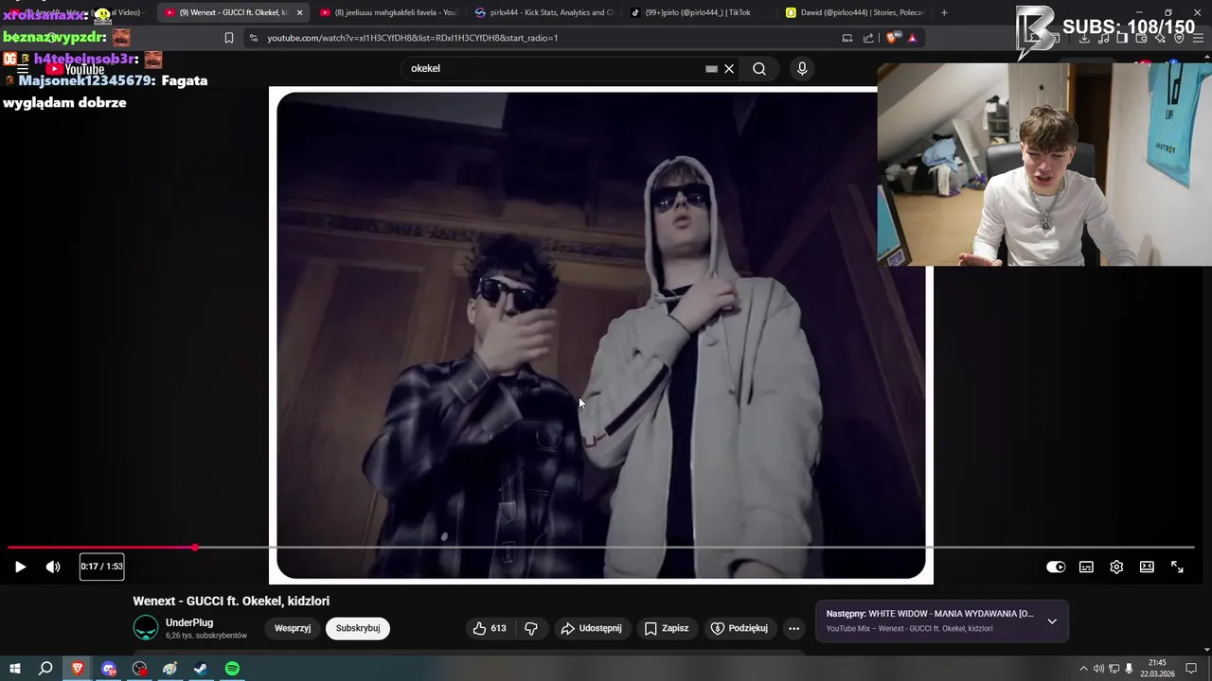1212x681 pixels.
Task: Go to YouTube home via the logo
Action: click(75, 69)
